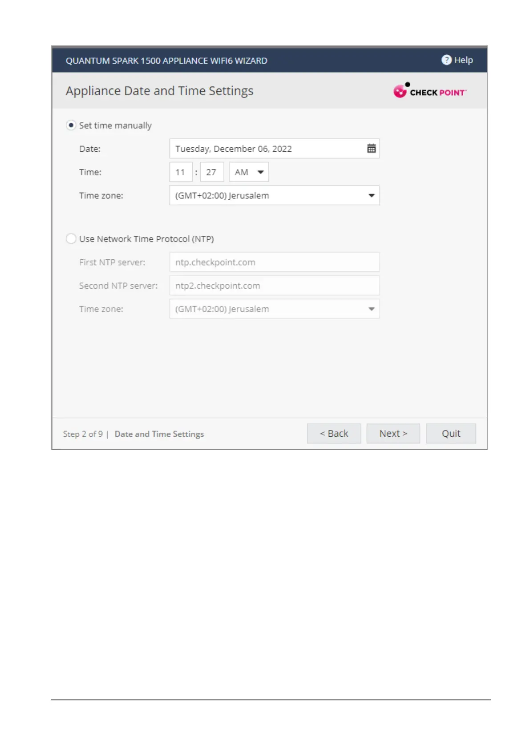This screenshot has height=749, width=530.
Task: Click the Step 2 of 9 text
Action: pyautogui.click(x=83, y=434)
